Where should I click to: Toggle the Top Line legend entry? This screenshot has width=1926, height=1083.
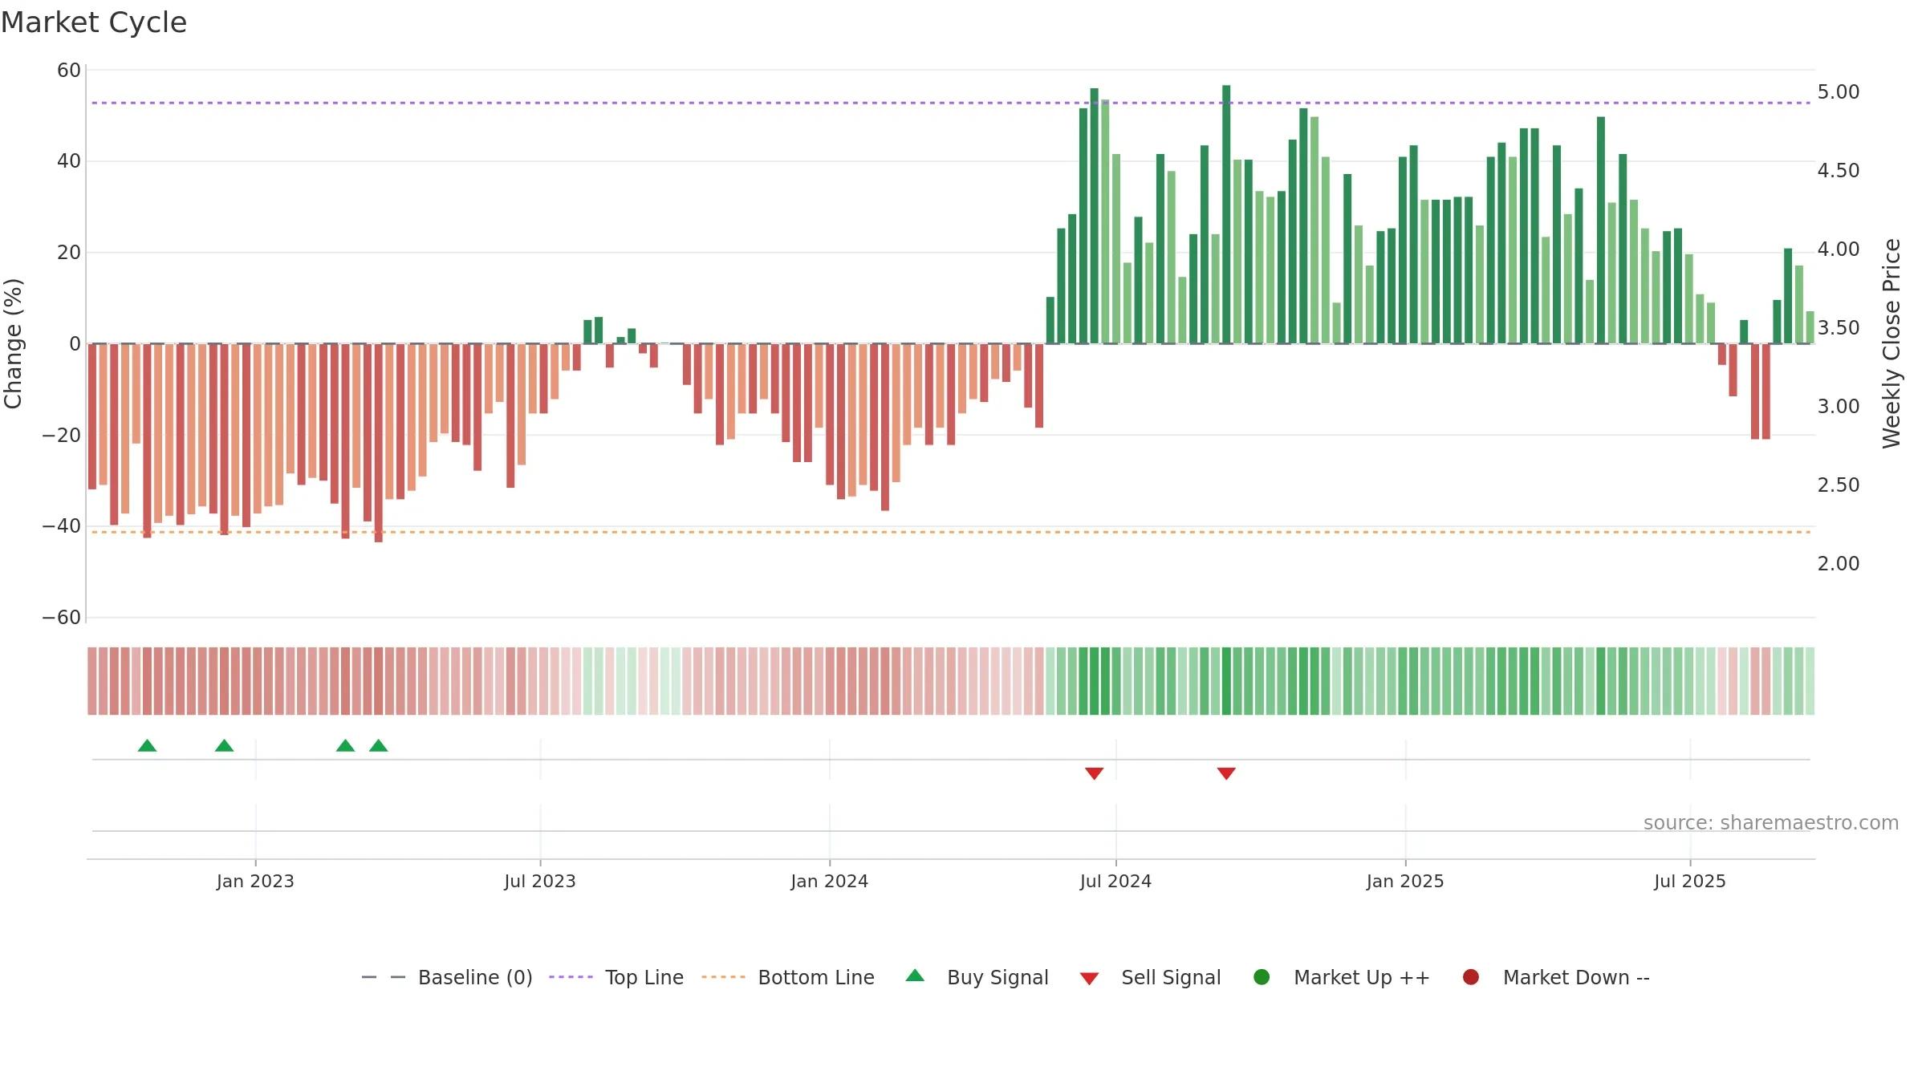click(x=616, y=977)
